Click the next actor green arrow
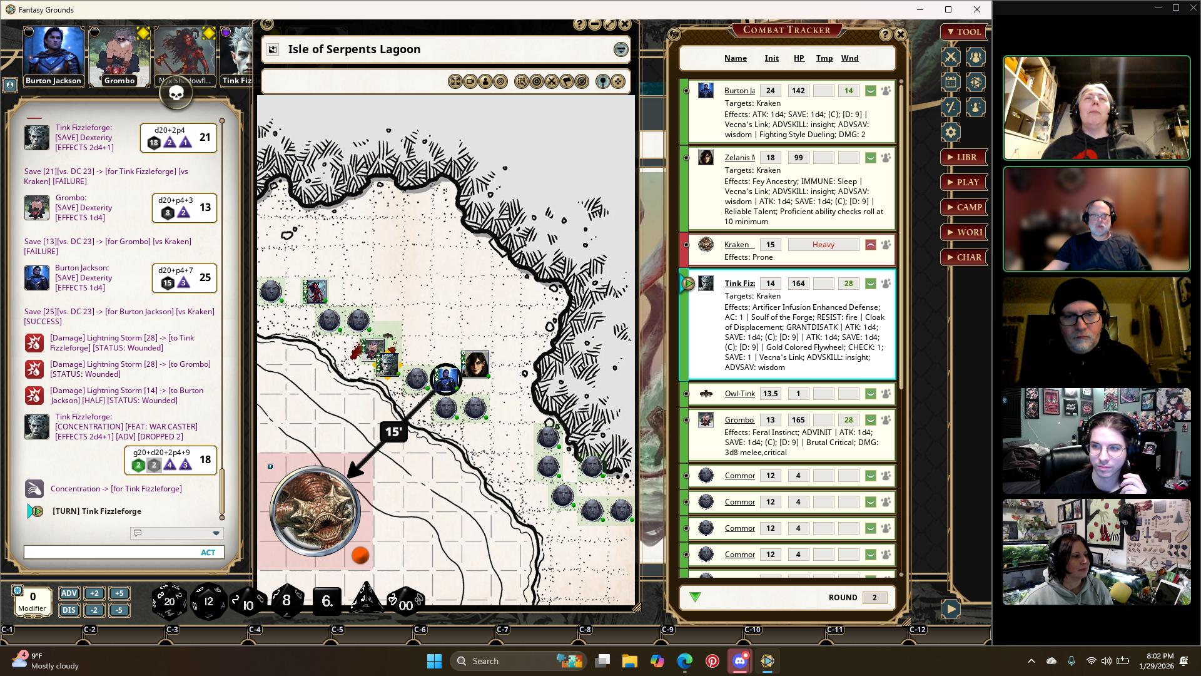The width and height of the screenshot is (1201, 676). (x=695, y=597)
